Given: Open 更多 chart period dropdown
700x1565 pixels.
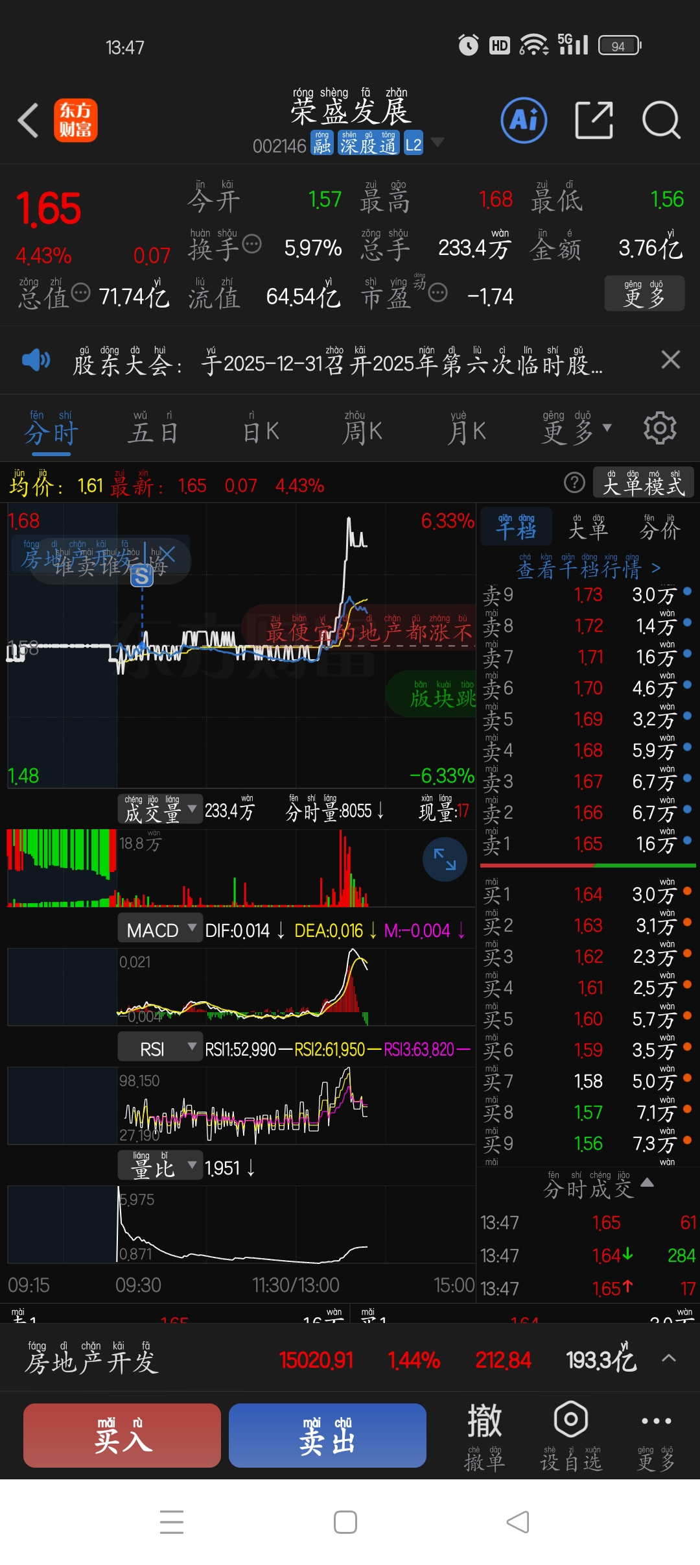Looking at the screenshot, I should 577,428.
